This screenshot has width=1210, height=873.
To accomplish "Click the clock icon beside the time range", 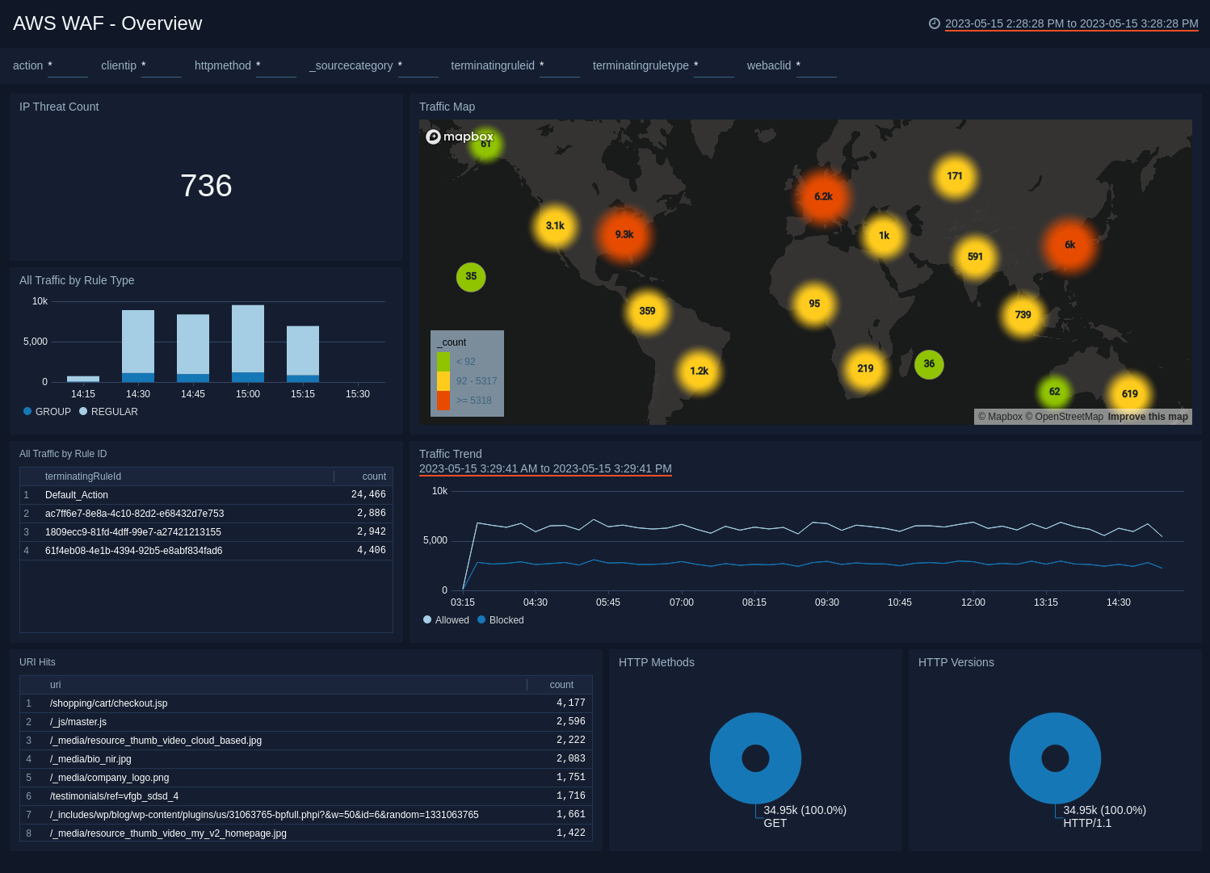I will point(935,23).
